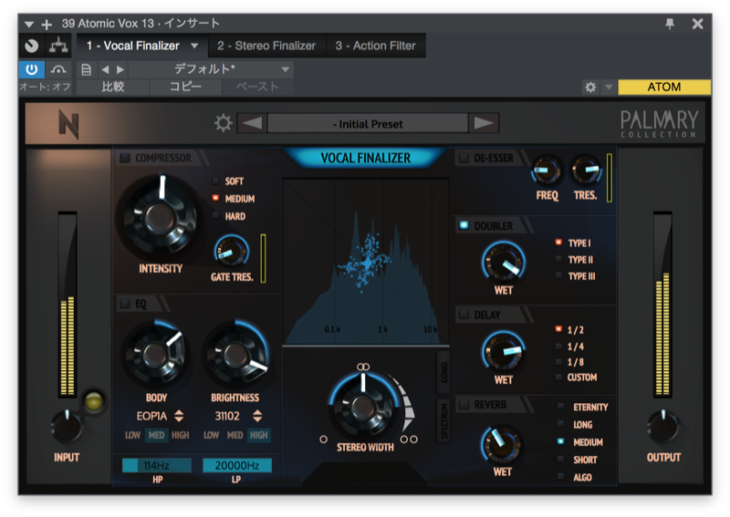Open the host gear settings icon

[590, 87]
